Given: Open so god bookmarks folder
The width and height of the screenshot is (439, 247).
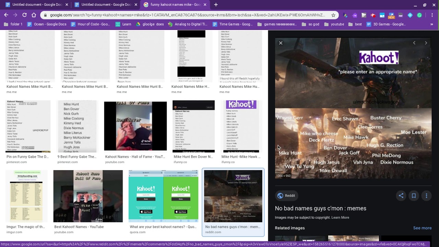Looking at the screenshot, I should [x=311, y=24].
